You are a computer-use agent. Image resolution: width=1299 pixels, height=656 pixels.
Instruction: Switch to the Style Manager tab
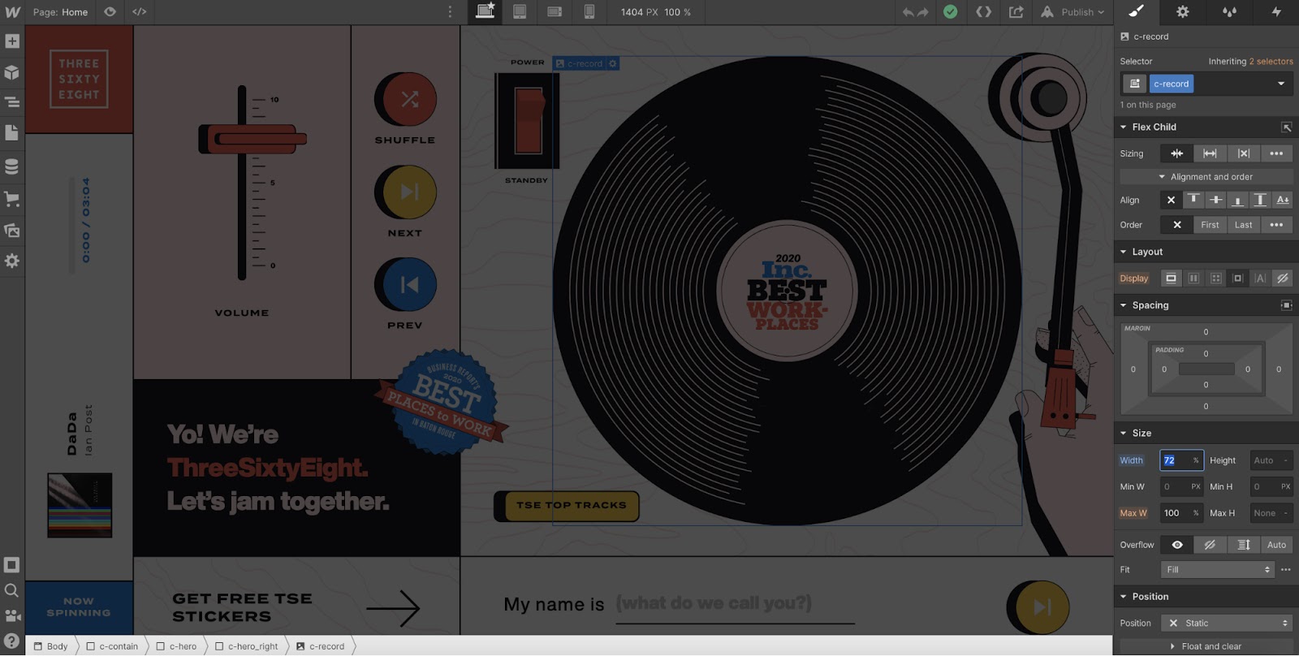click(1229, 11)
